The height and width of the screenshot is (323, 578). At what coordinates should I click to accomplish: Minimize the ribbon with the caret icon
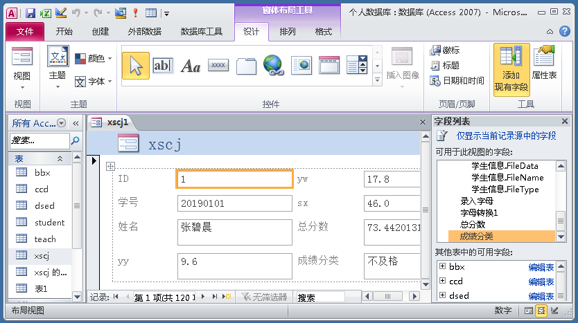tap(550, 32)
